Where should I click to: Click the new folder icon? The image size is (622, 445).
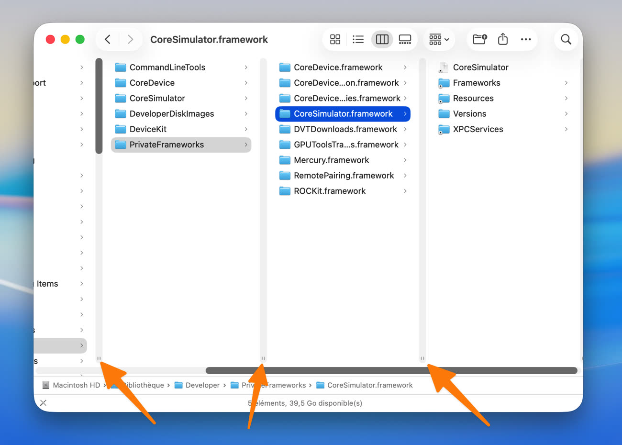tap(479, 39)
